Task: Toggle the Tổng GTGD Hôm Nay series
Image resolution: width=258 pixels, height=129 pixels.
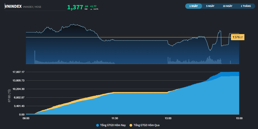Action: click(x=113, y=125)
